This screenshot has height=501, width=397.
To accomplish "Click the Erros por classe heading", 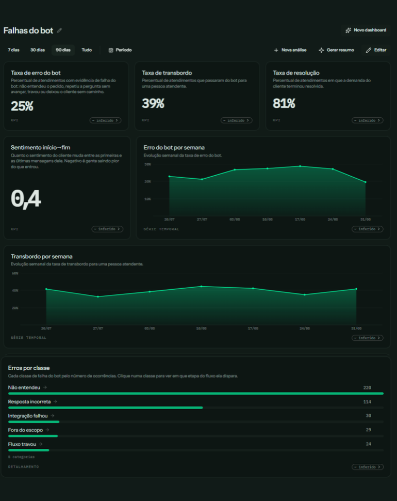I will (29, 368).
